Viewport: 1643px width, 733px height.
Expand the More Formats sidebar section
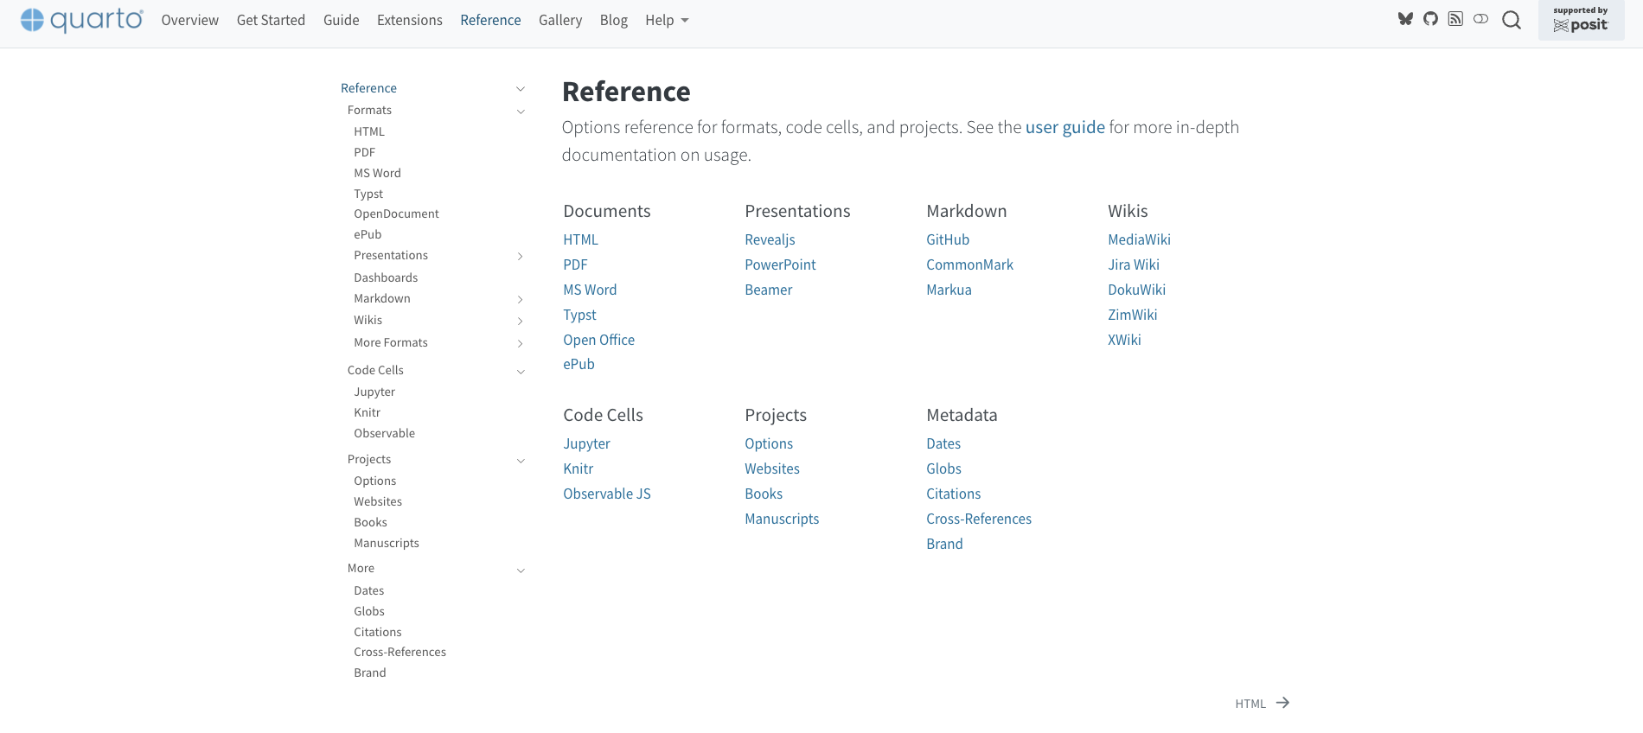click(x=520, y=344)
